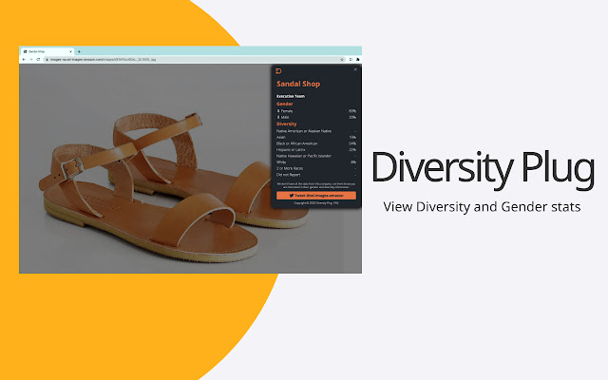Click the Black or African-American row
Viewport: 608px width, 380px height.
tap(316, 143)
